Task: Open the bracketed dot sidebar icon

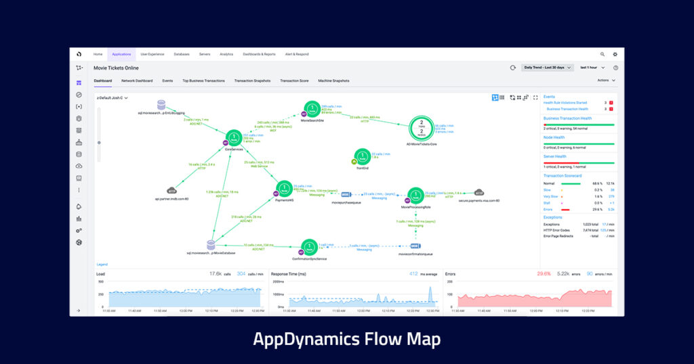Action: click(x=79, y=106)
